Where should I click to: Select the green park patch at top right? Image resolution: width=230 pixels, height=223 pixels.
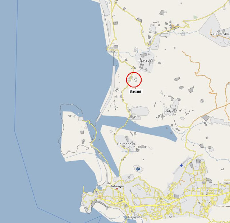pos(195,17)
